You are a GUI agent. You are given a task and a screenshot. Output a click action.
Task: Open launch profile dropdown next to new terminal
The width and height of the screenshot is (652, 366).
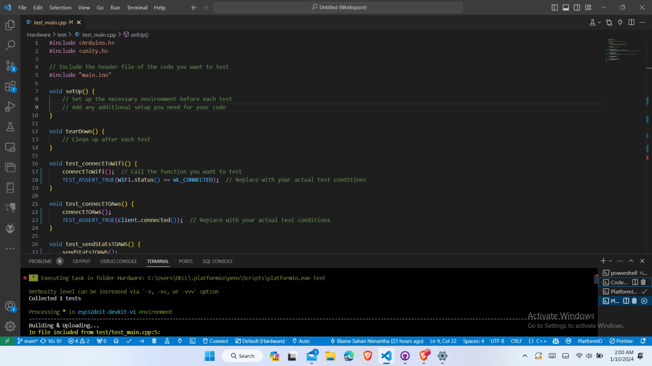(x=610, y=261)
